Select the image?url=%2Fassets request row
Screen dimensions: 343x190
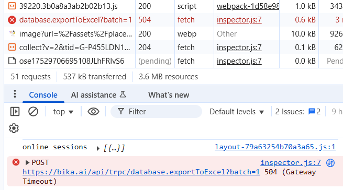click(75, 34)
